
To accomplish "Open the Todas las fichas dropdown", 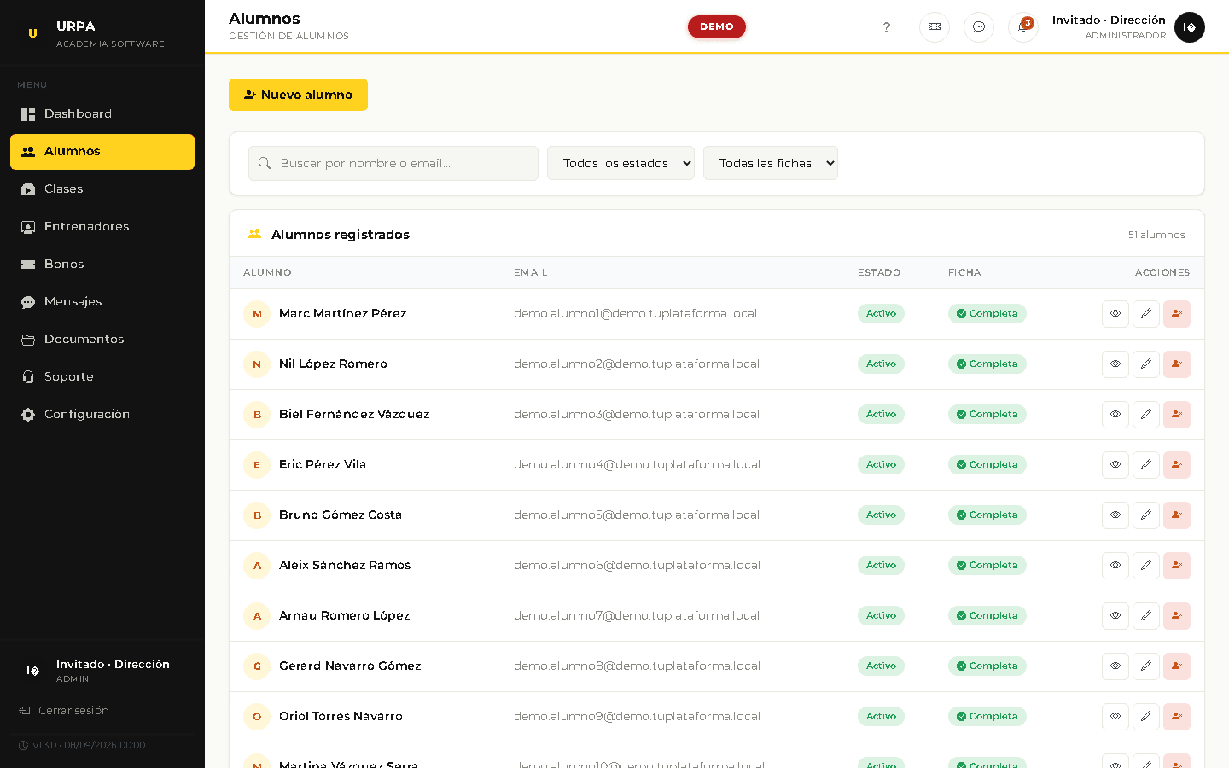I will click(771, 163).
